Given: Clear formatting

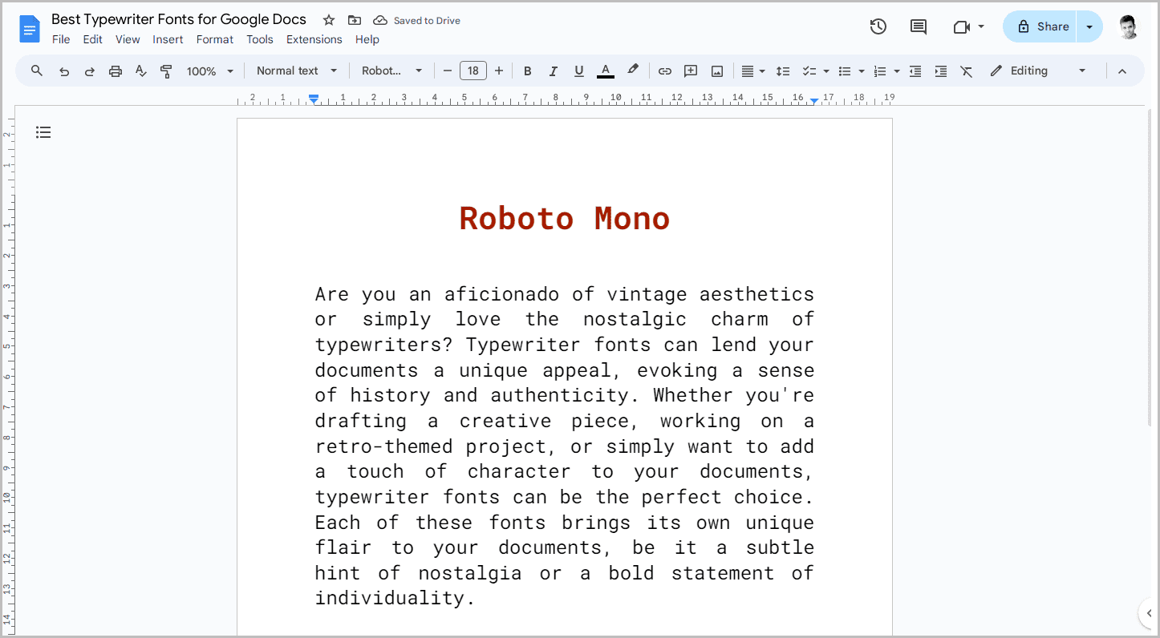Looking at the screenshot, I should (967, 71).
